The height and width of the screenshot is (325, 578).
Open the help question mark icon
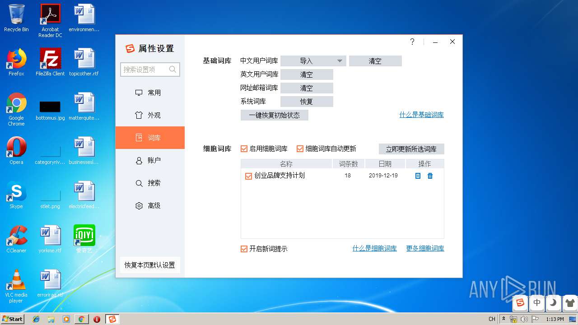[412, 42]
